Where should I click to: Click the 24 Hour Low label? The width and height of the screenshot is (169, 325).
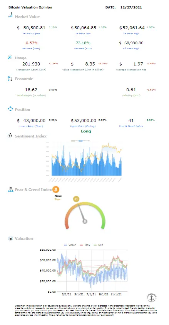pyautogui.click(x=83, y=34)
